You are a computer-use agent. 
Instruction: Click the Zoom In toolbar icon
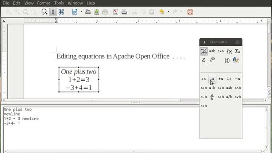pos(8,12)
